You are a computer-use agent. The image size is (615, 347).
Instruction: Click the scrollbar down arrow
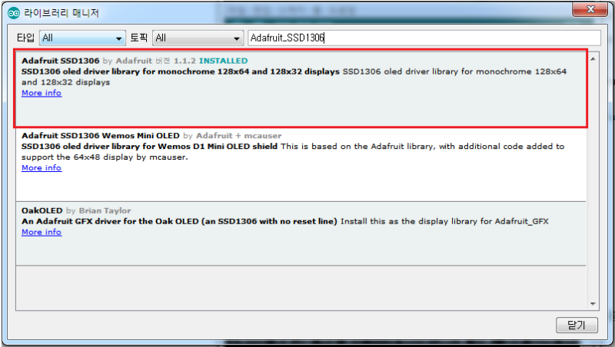593,304
